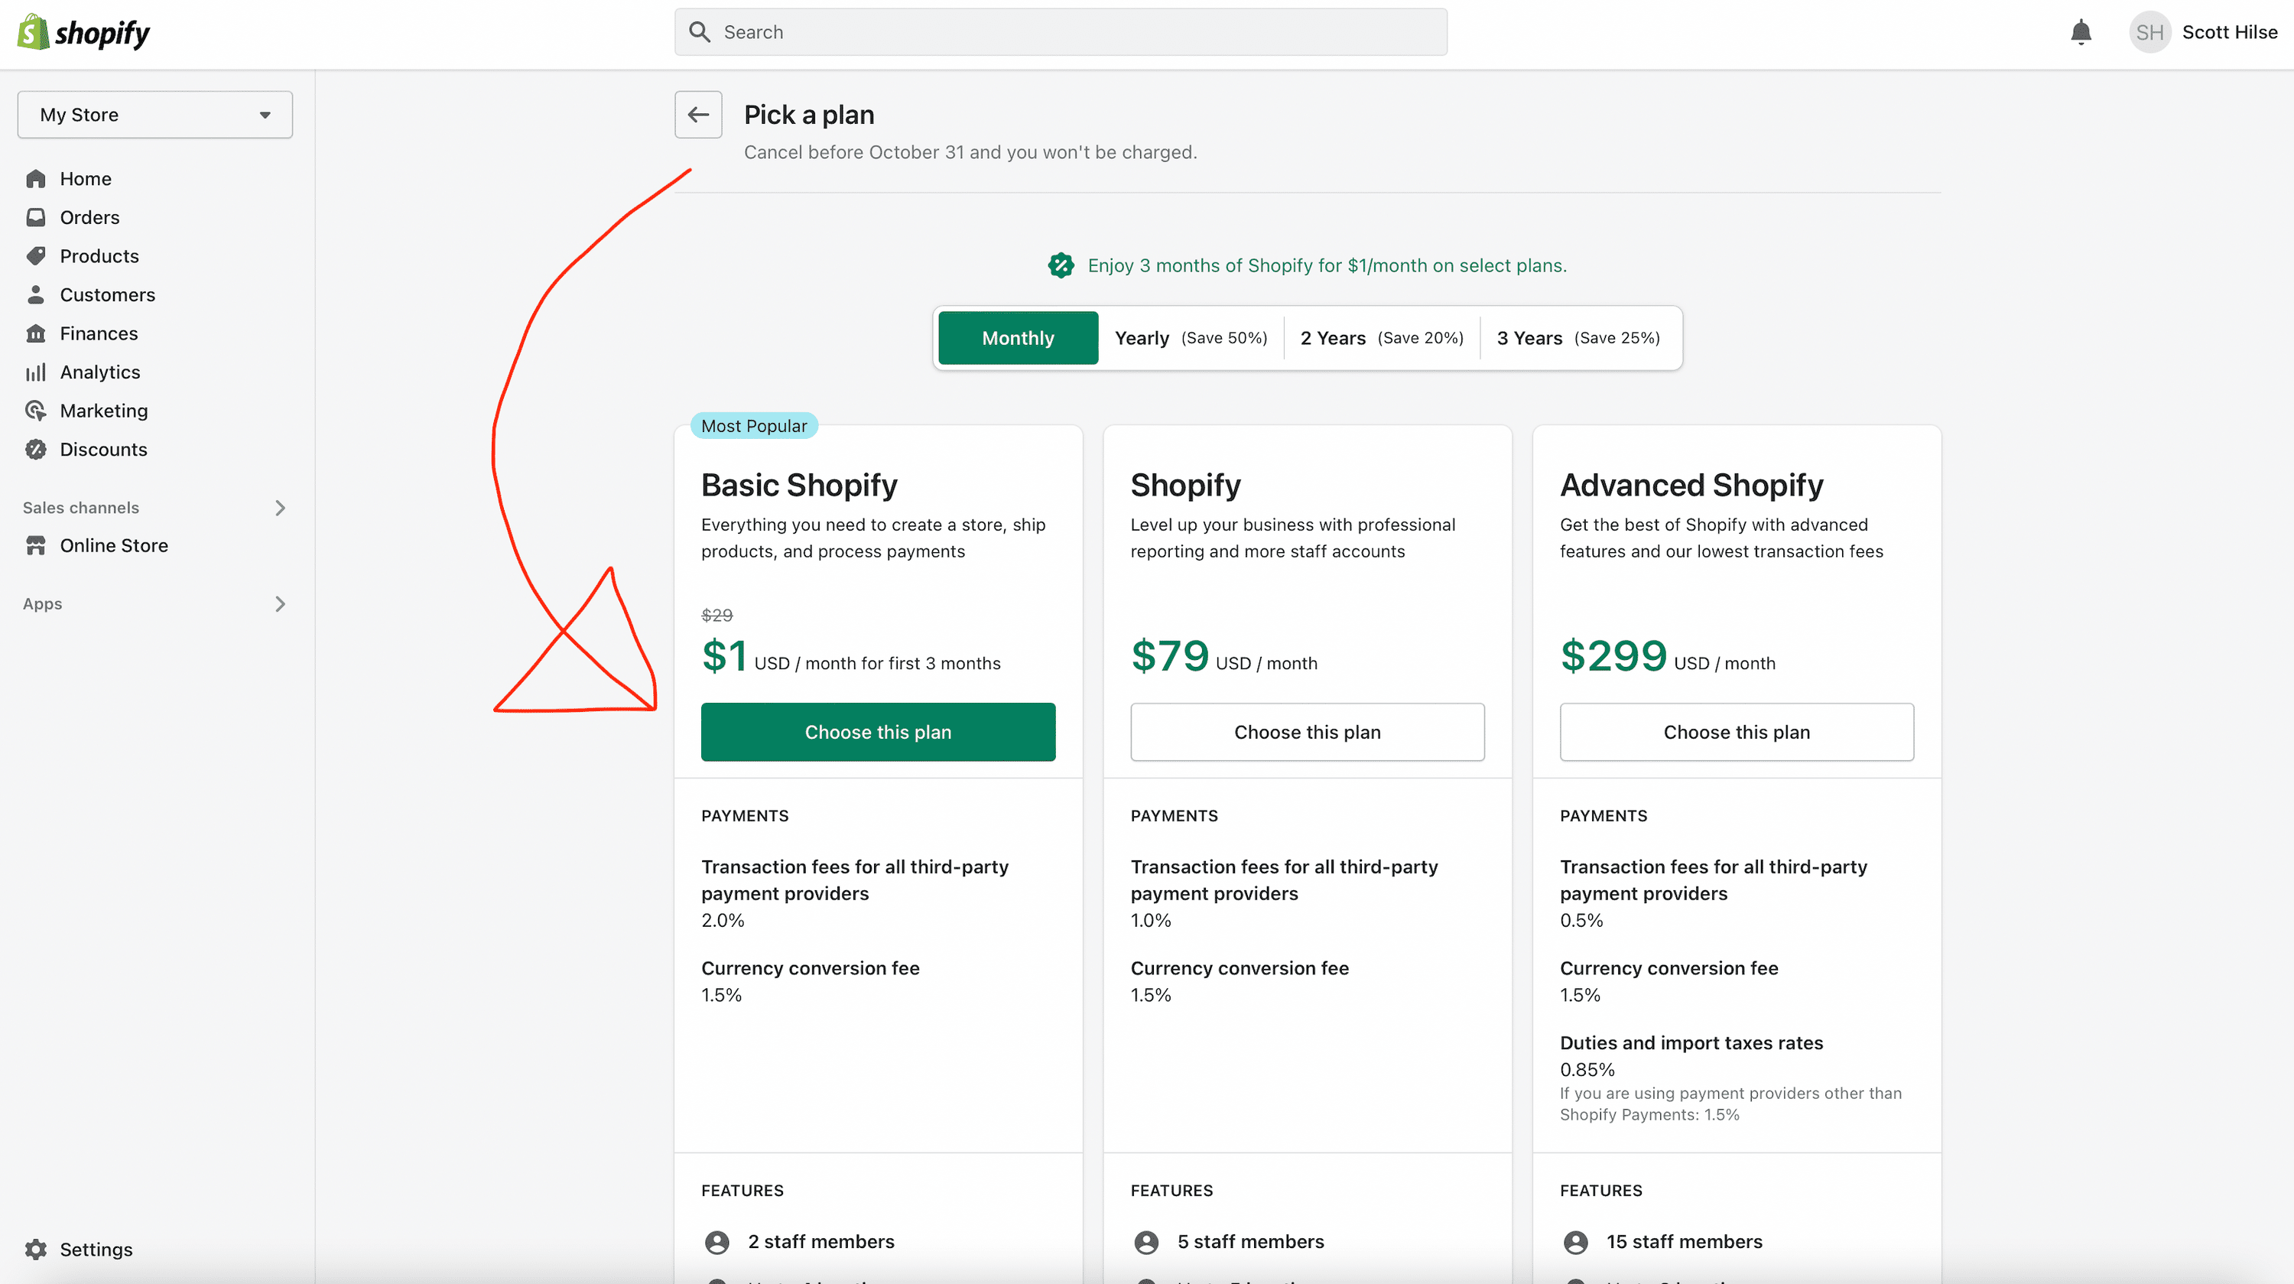Open Home from the sidebar icon

[36, 179]
